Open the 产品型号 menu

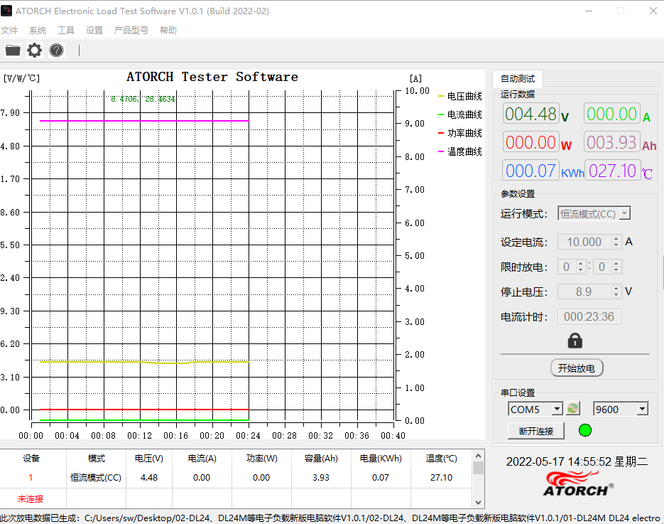(131, 30)
